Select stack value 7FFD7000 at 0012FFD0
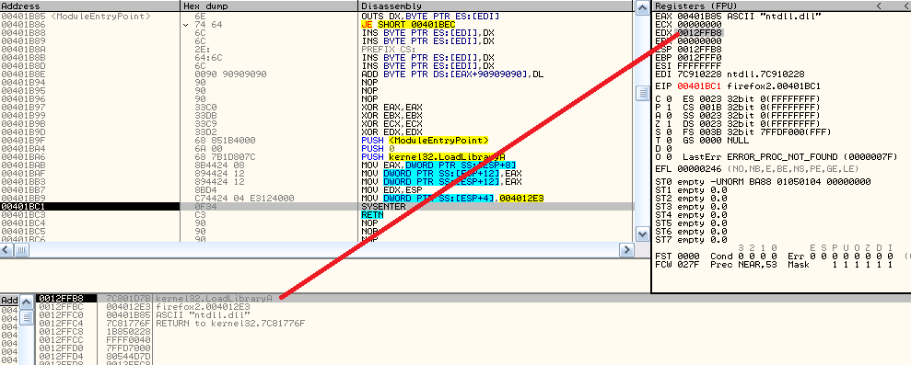Image resolution: width=911 pixels, height=365 pixels. coord(129,348)
